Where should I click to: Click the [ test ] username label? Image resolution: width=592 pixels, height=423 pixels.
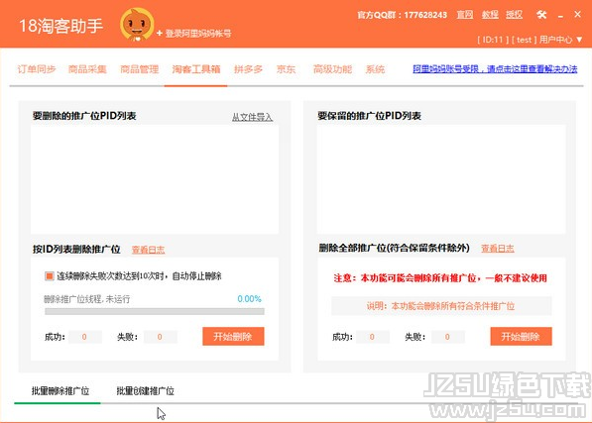(524, 40)
